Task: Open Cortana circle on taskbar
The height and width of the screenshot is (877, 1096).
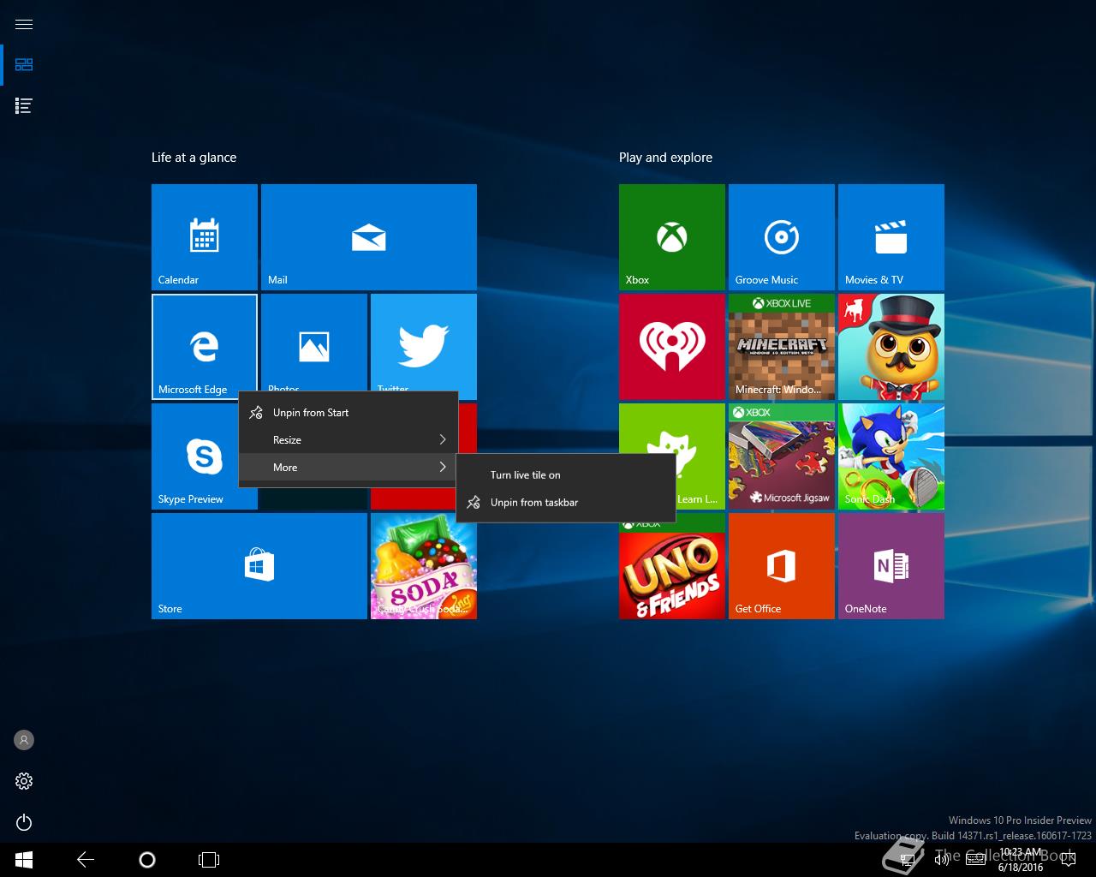Action: tap(147, 860)
